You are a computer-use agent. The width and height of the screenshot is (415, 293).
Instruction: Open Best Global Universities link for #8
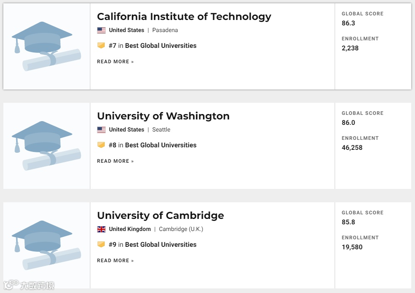pos(161,145)
